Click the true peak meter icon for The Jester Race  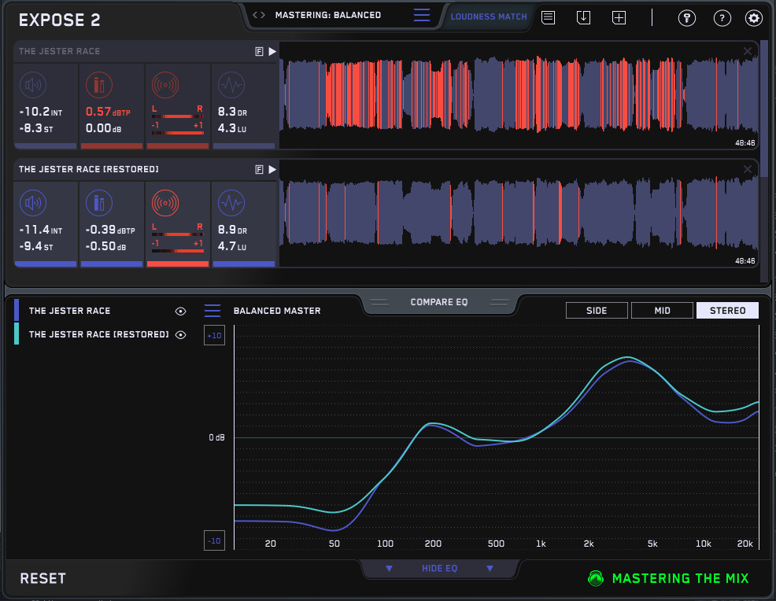coord(98,85)
